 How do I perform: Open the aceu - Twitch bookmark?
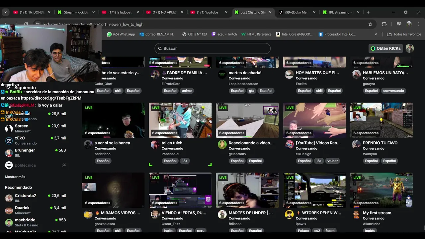point(224,34)
